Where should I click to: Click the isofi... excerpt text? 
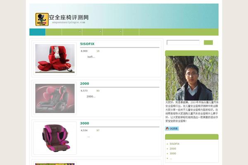tap(91, 57)
